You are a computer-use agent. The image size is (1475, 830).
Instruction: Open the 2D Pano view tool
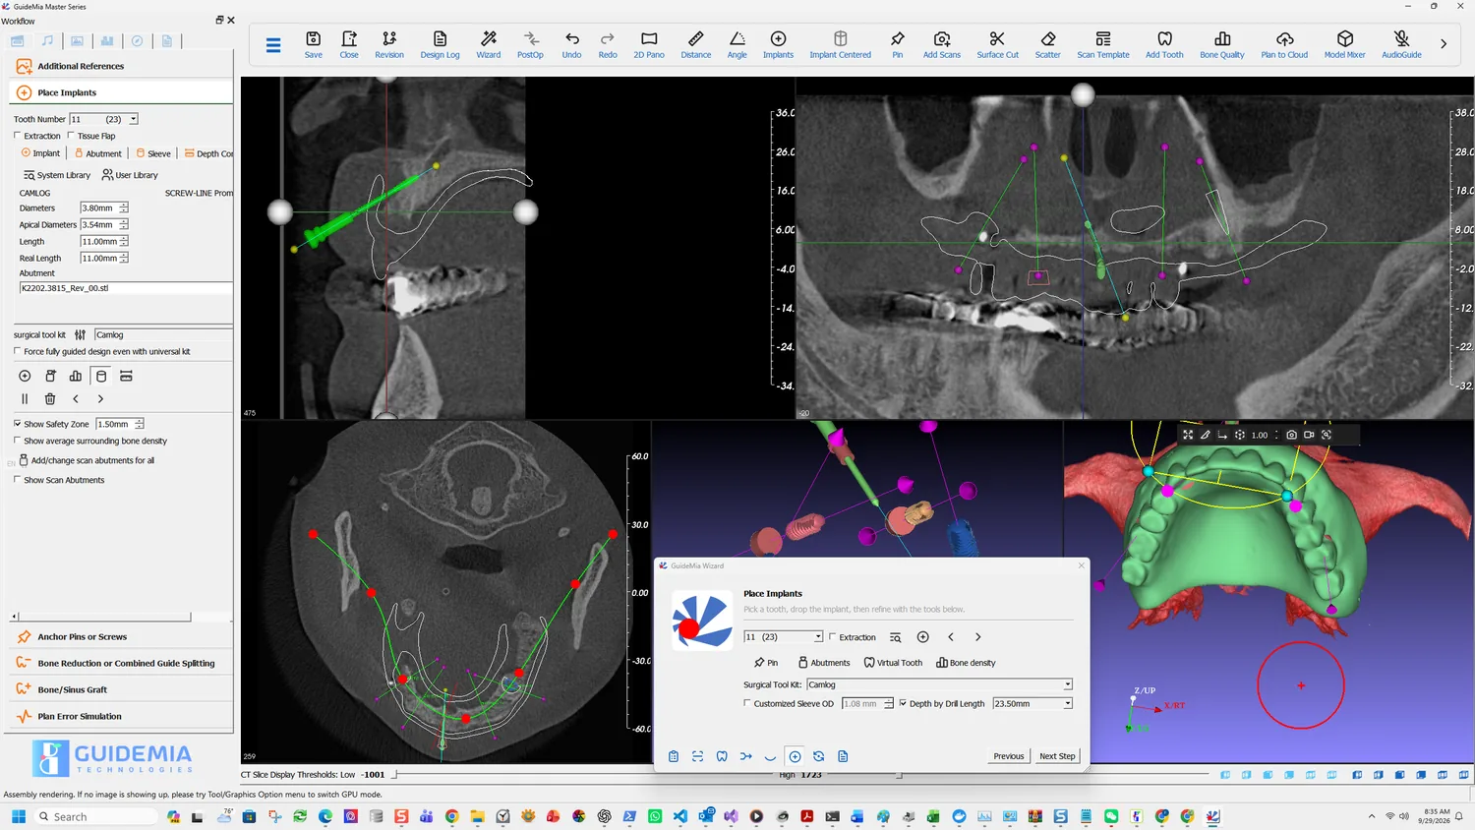[x=649, y=44]
